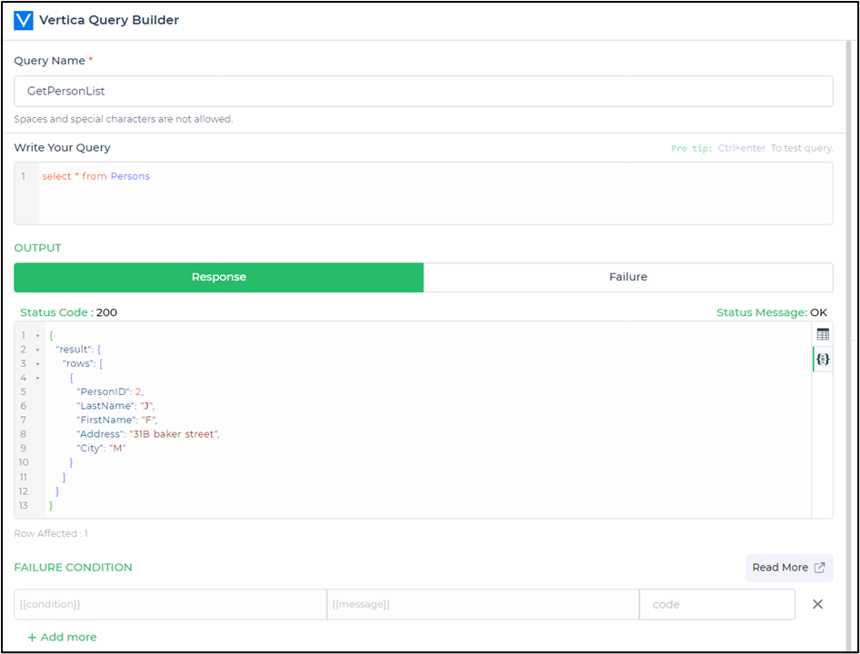Click the "FirstName": "F" line

[117, 420]
